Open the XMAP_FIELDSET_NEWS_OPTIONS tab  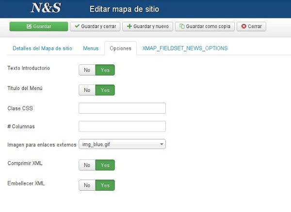coord(185,48)
